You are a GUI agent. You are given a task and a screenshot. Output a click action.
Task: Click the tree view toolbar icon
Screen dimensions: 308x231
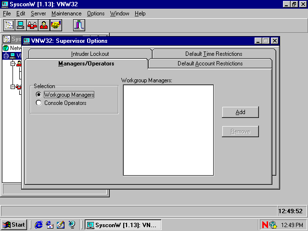tap(9, 25)
